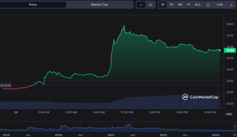237x137 pixels.
Task: Click the CoinMarketCap logo watermark icon
Action: [185, 97]
